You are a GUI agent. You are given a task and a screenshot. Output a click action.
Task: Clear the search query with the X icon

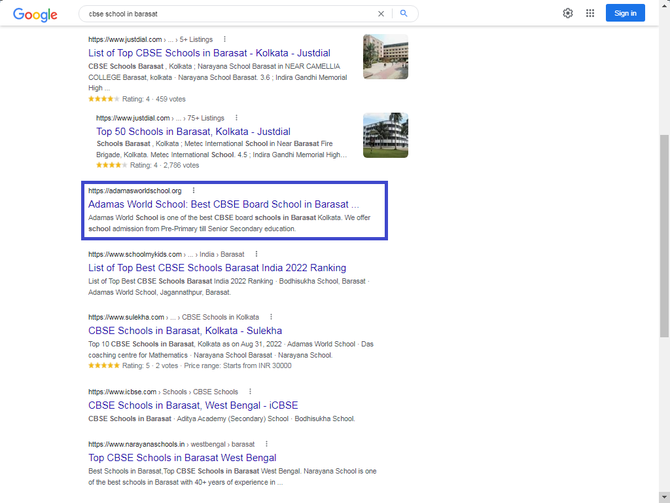[x=381, y=14]
